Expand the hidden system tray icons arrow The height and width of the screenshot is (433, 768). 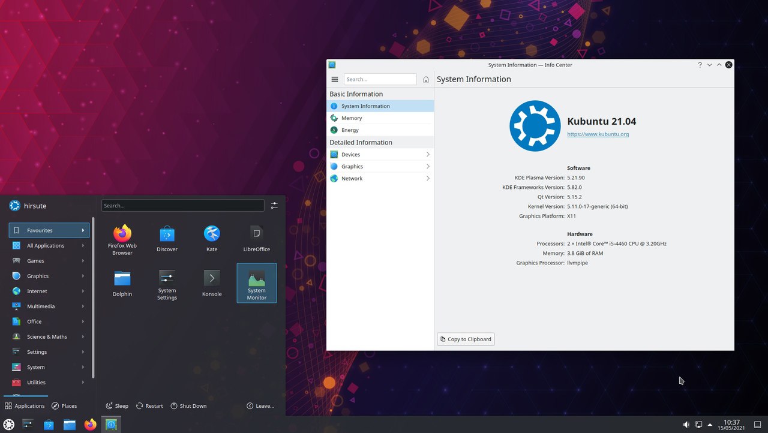(710, 425)
